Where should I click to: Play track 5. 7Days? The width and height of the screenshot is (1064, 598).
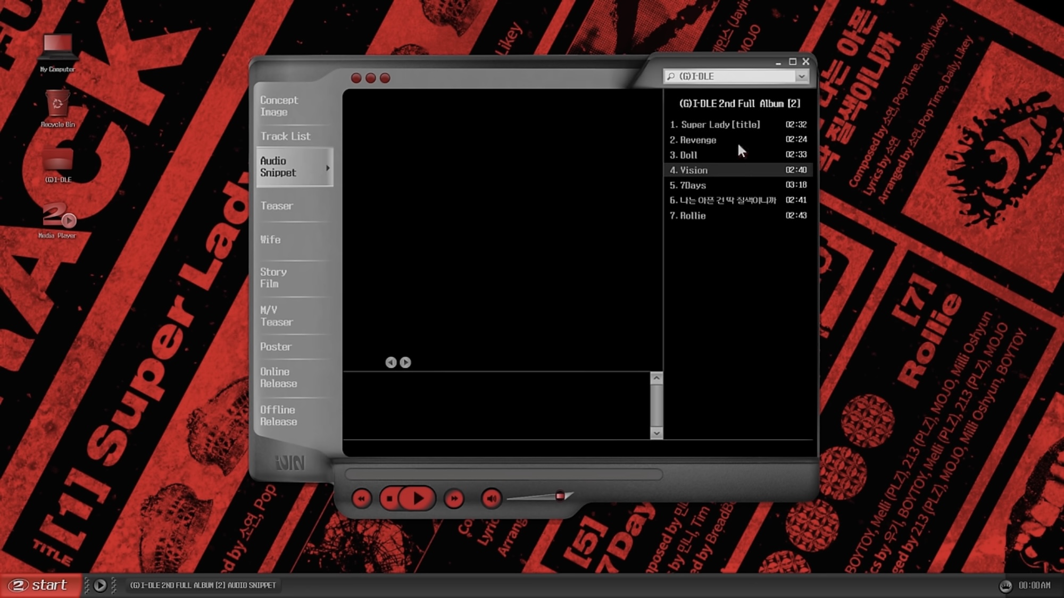(738, 186)
